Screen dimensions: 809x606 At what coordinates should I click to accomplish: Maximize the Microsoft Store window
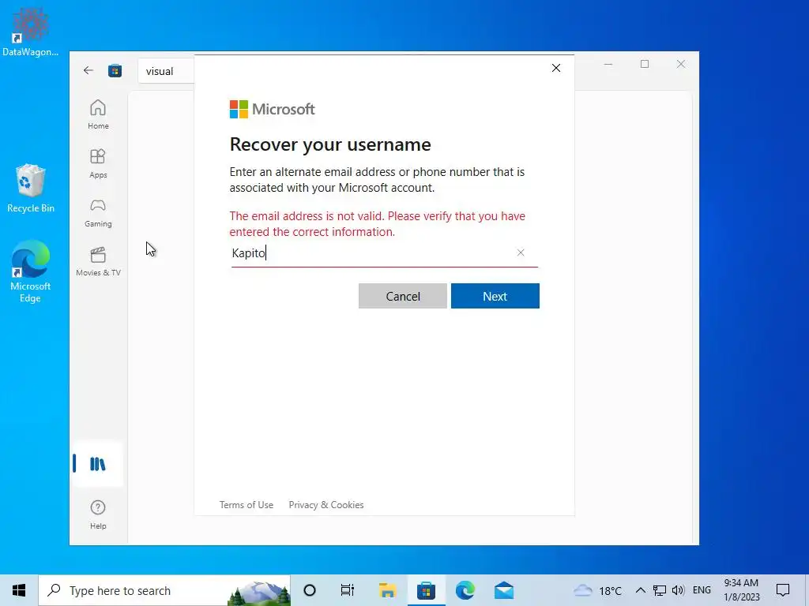(x=645, y=65)
